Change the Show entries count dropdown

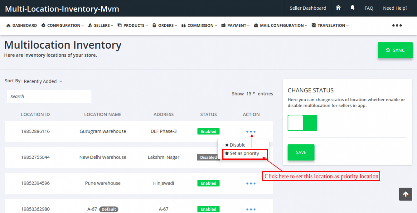coord(251,93)
